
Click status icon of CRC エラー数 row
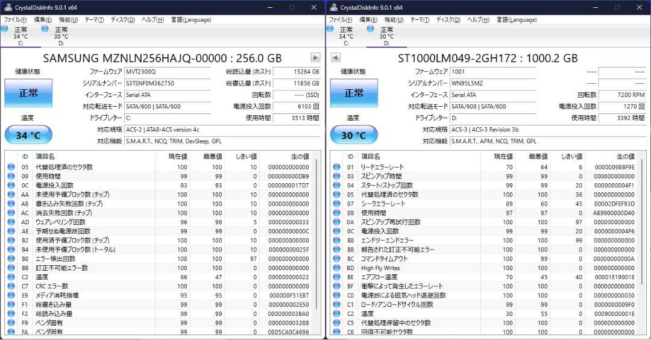[11, 286]
